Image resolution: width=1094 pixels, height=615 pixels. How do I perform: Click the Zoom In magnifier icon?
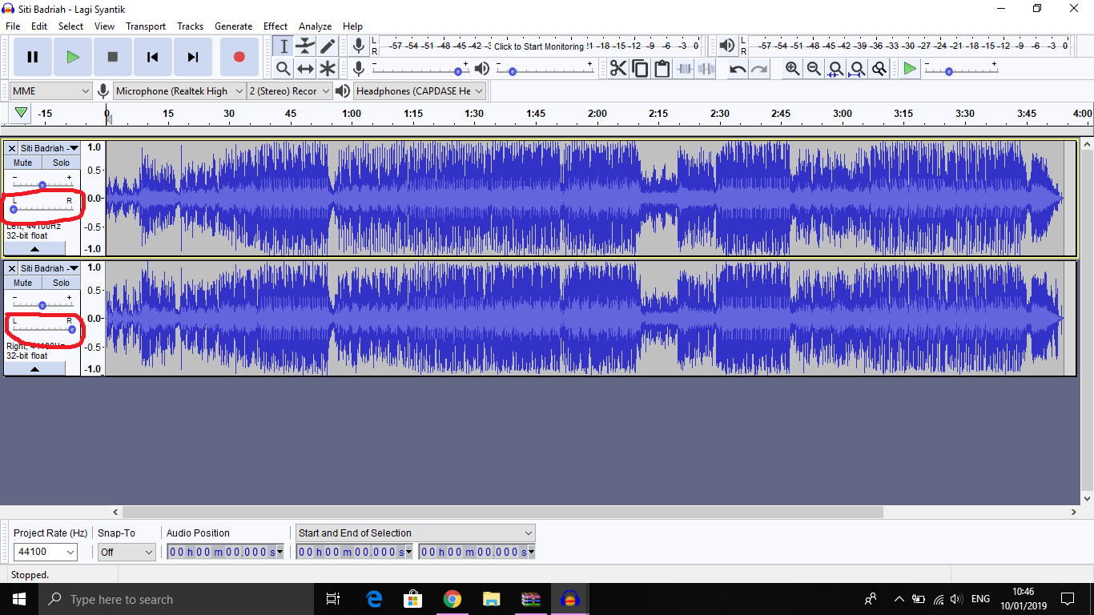pos(792,69)
